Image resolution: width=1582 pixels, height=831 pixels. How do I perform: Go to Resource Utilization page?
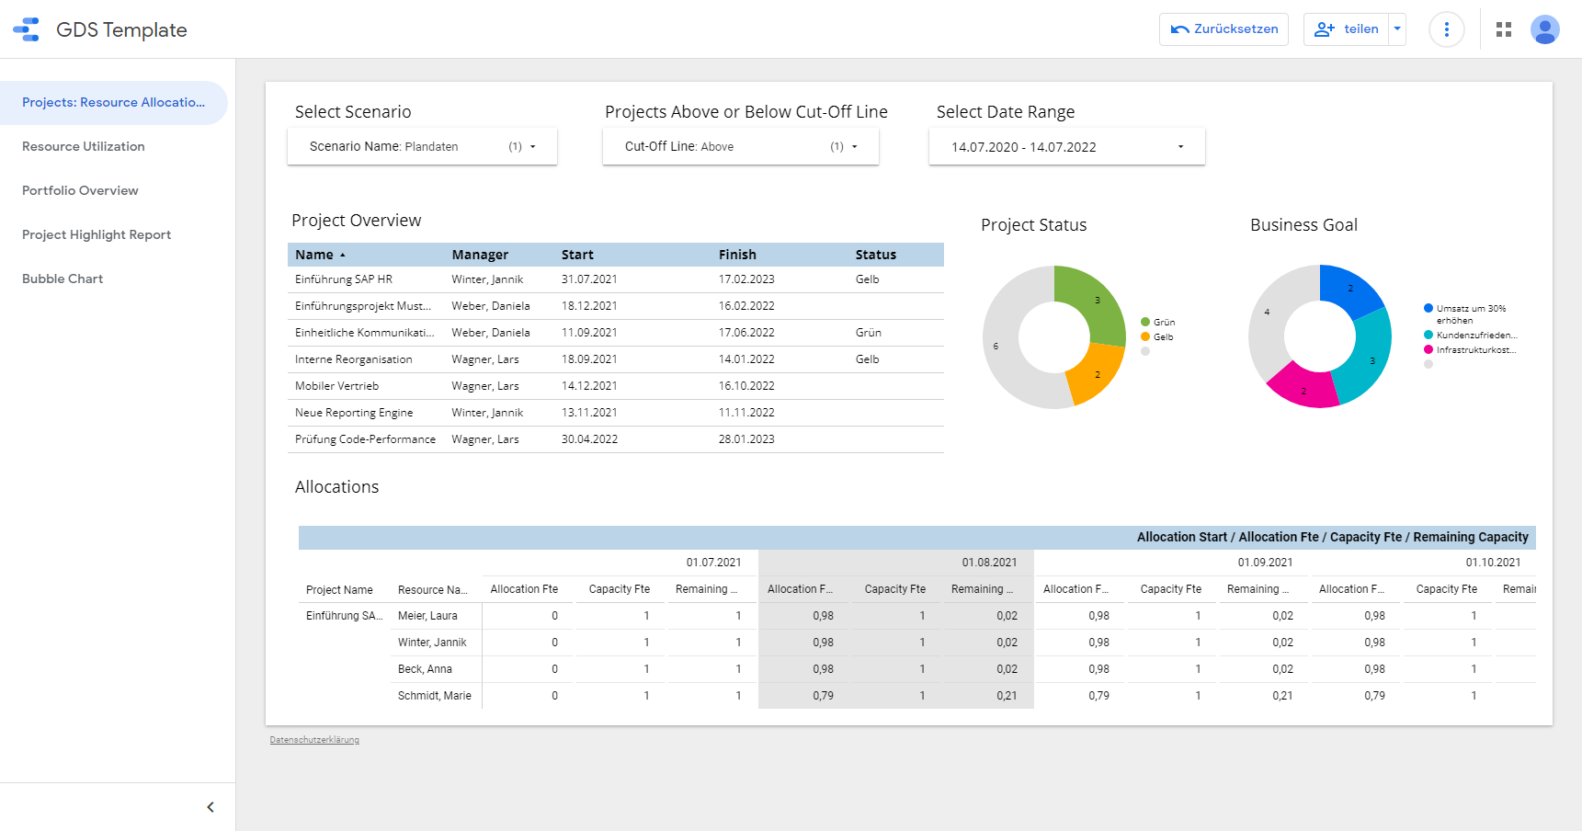[x=84, y=146]
